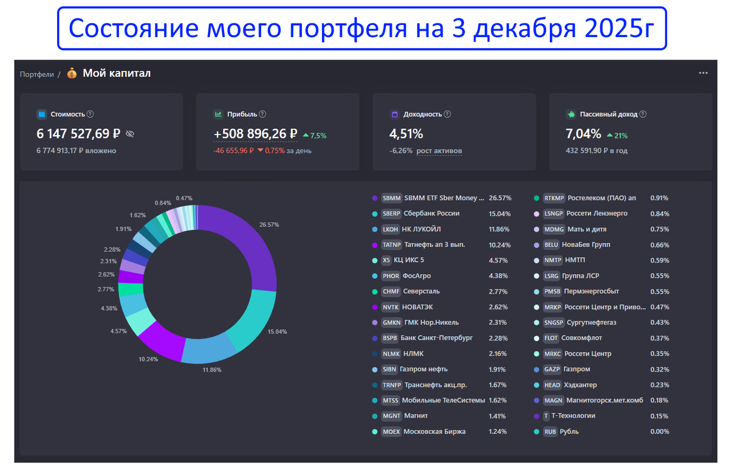Select the НОВАТЭК legend row
The height and width of the screenshot is (473, 729).
point(442,307)
